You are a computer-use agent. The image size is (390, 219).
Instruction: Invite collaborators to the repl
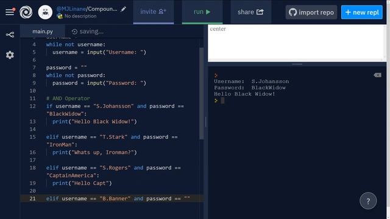154,12
